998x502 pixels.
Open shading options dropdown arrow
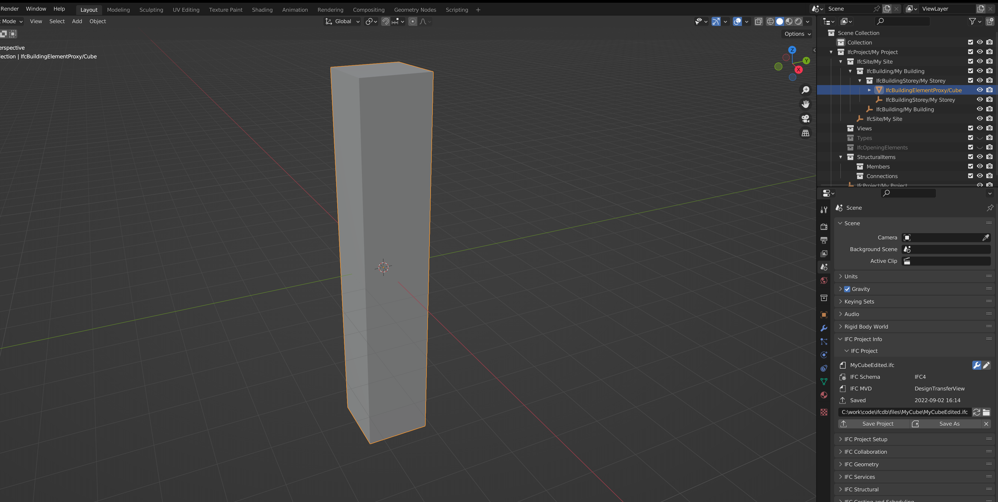click(807, 21)
